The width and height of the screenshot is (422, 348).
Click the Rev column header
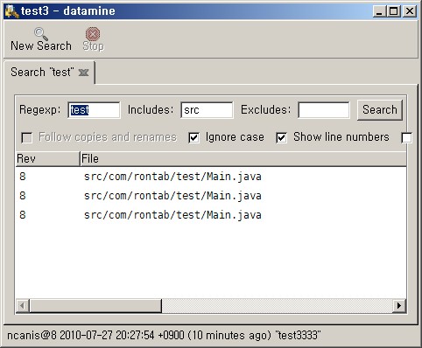(x=47, y=159)
